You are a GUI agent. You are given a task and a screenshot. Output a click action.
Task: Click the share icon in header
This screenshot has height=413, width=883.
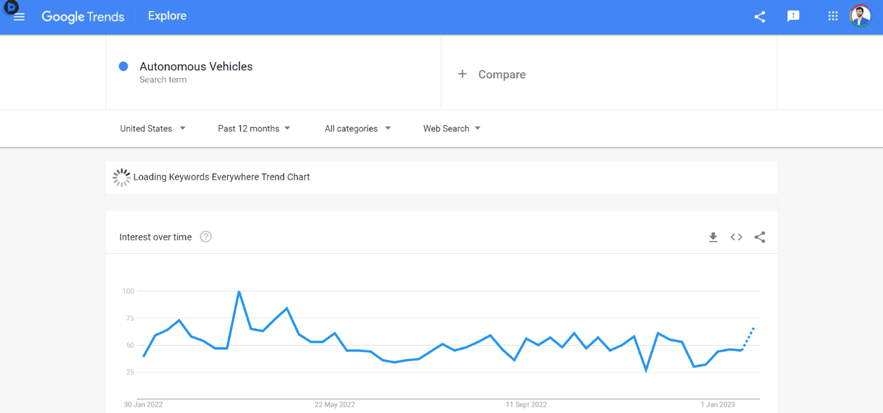point(760,17)
